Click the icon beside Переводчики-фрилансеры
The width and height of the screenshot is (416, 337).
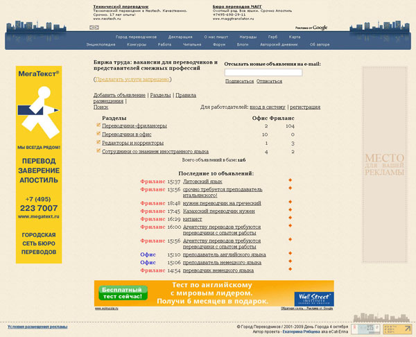[98, 125]
